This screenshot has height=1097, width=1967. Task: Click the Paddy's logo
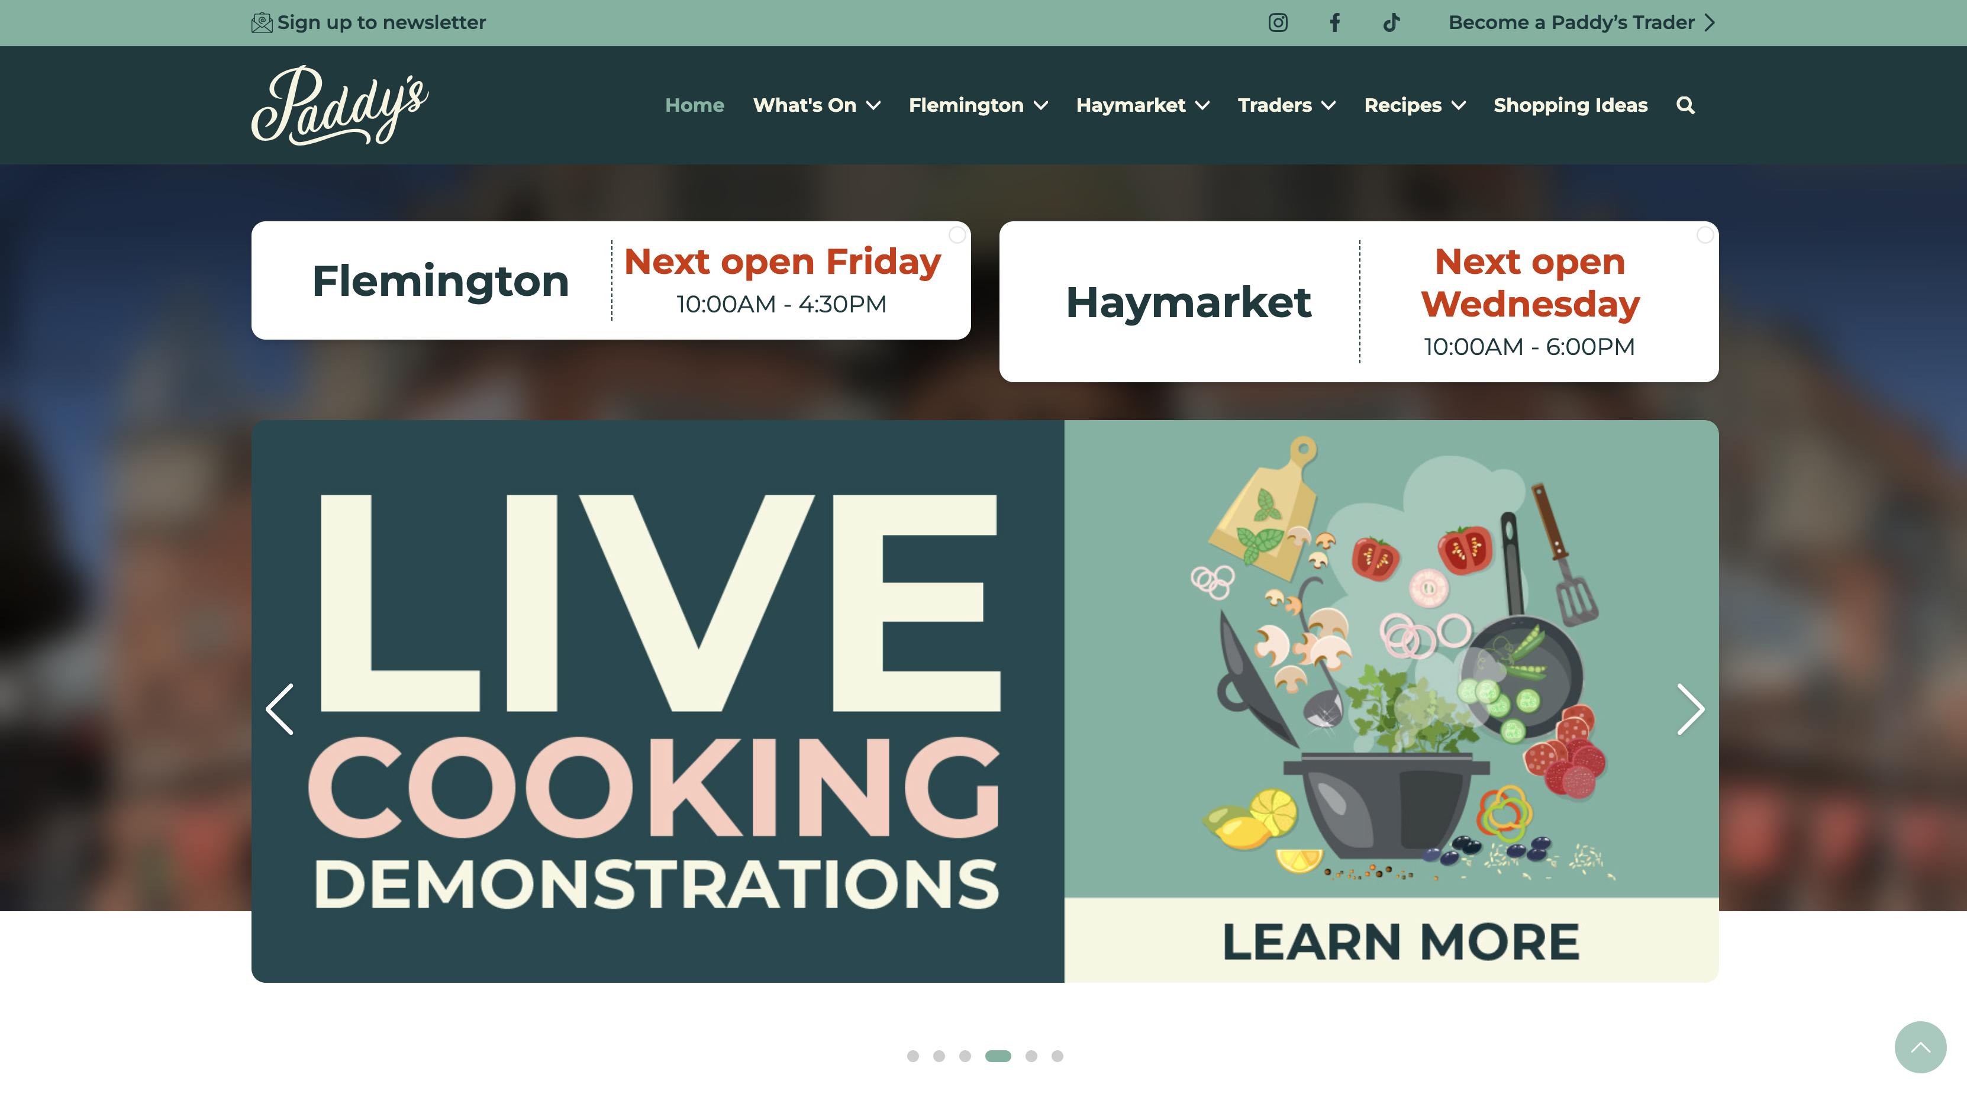(x=340, y=105)
